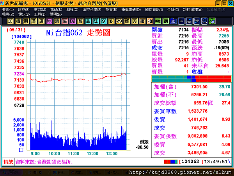Click the cyan 委 toolbar icon
The height and width of the screenshot is (176, 234).
pyautogui.click(x=88, y=21)
